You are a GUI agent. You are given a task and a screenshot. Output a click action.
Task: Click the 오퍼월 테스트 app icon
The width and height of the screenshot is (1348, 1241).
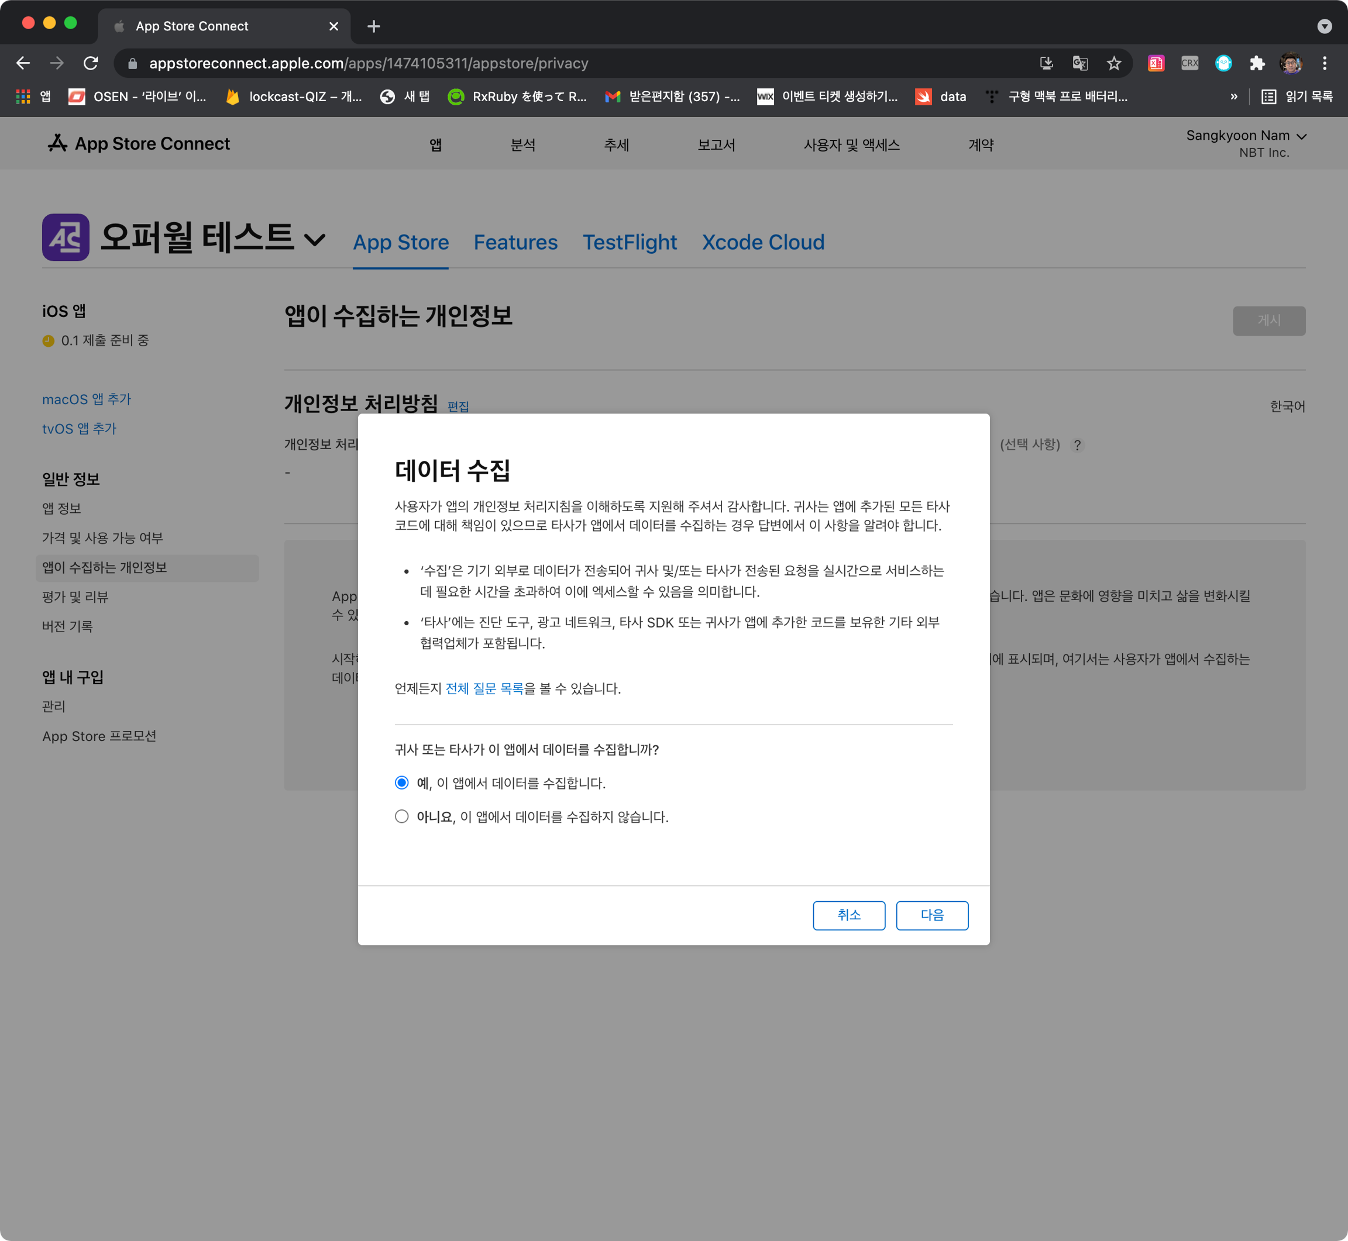(66, 237)
